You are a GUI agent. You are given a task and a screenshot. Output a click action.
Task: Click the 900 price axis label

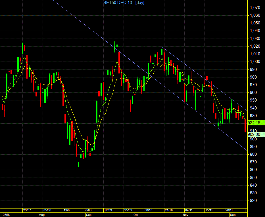pyautogui.click(x=253, y=139)
